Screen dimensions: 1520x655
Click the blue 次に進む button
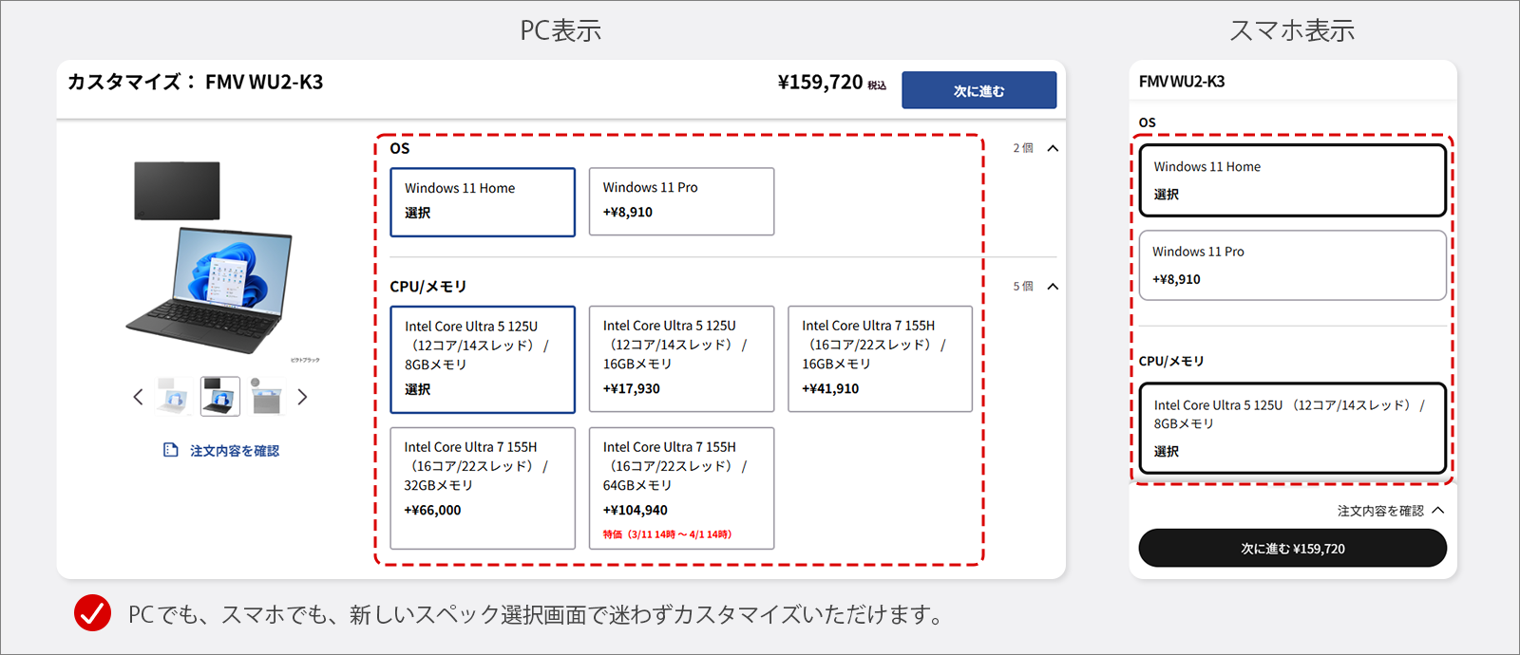978,90
